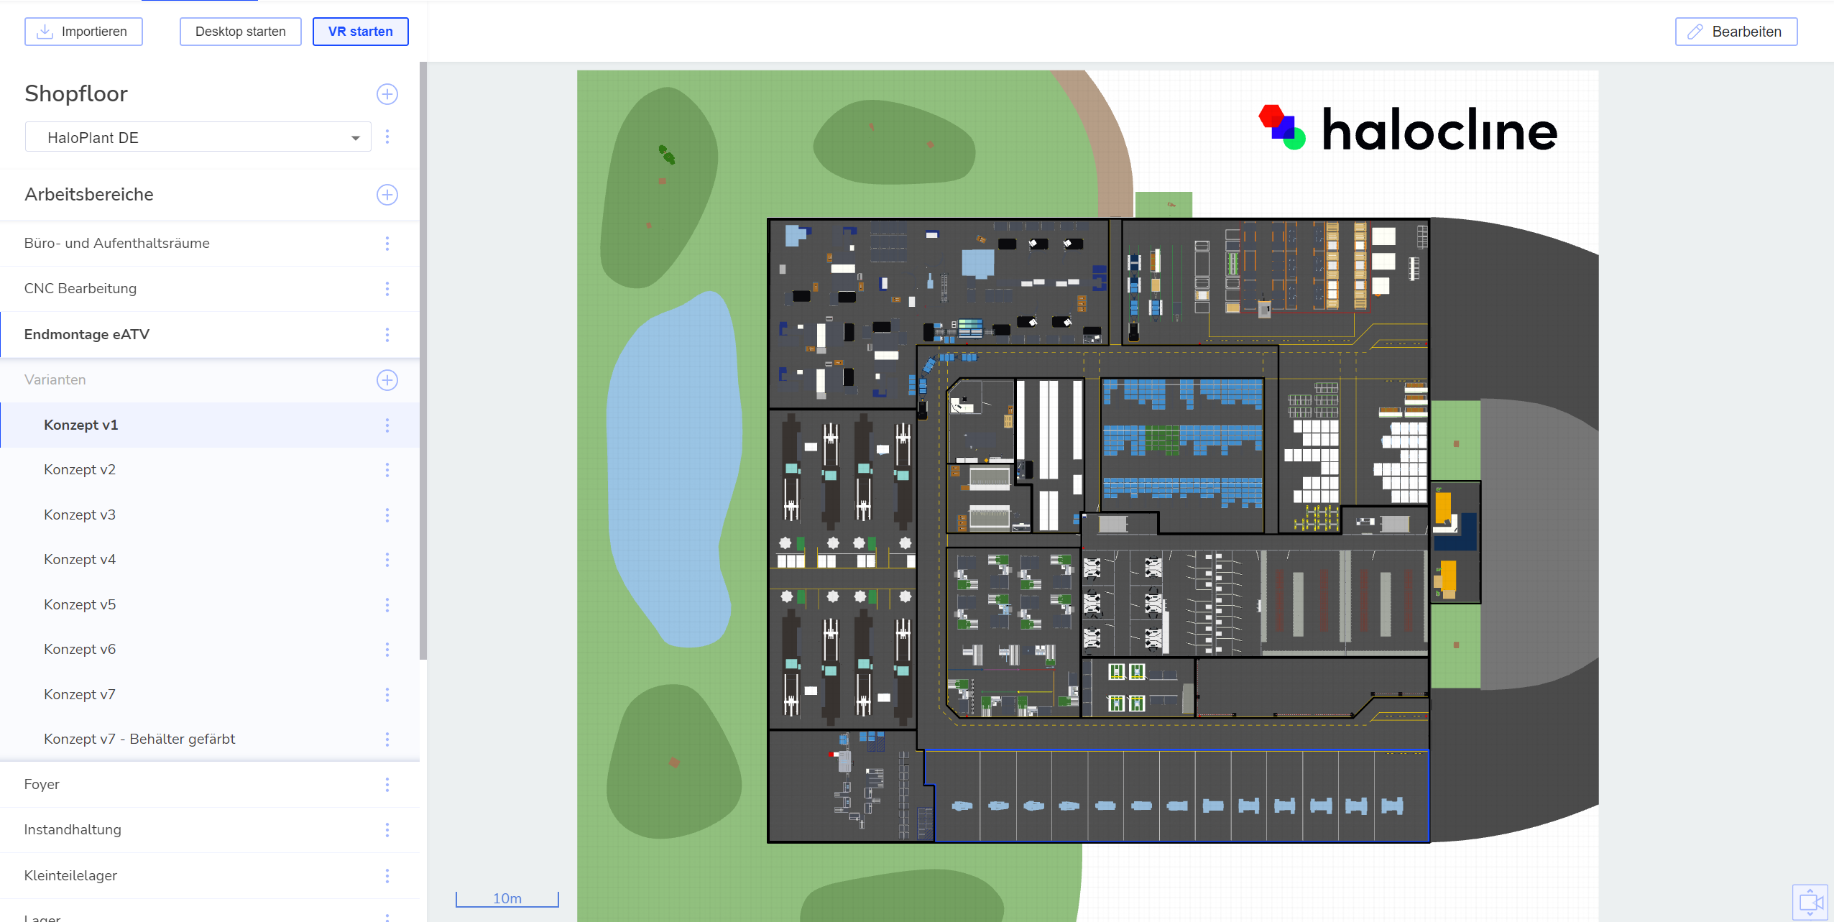Start VR mode with VR starten
1834x922 pixels.
pos(360,31)
